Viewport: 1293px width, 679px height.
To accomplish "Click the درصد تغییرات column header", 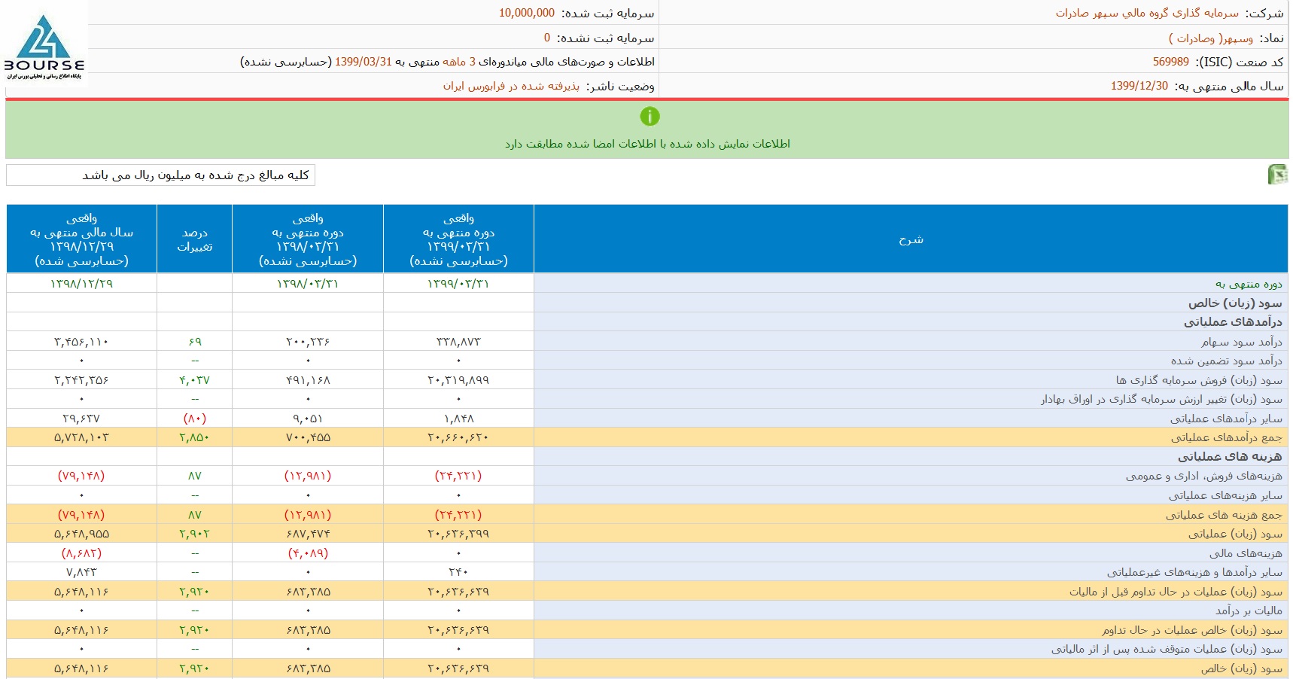I will [194, 239].
